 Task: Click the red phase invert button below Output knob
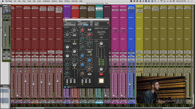pyautogui.click(x=101, y=74)
